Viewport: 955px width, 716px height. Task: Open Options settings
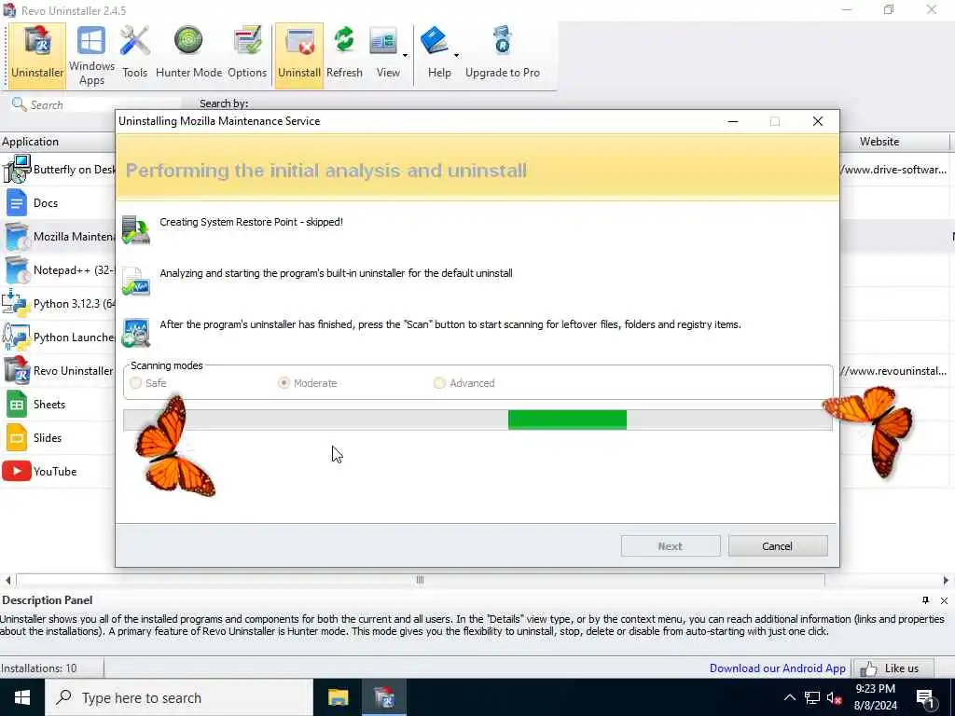pyautogui.click(x=247, y=55)
